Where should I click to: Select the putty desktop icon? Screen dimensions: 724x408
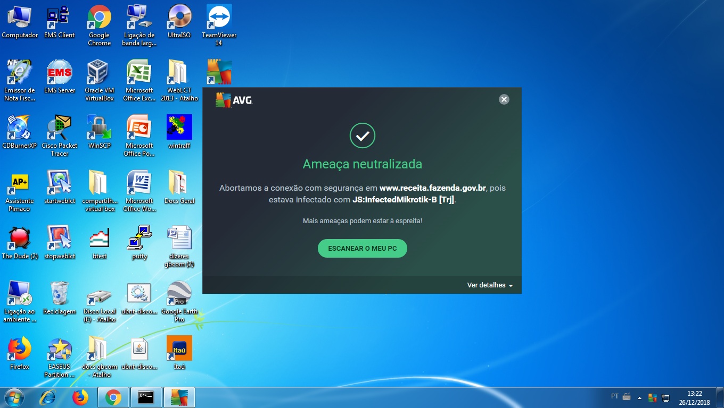tap(139, 243)
